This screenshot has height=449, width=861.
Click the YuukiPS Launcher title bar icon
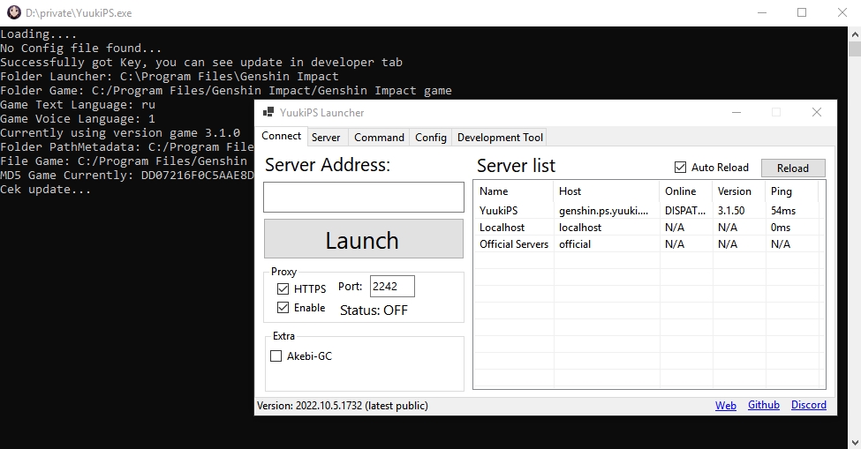click(268, 112)
